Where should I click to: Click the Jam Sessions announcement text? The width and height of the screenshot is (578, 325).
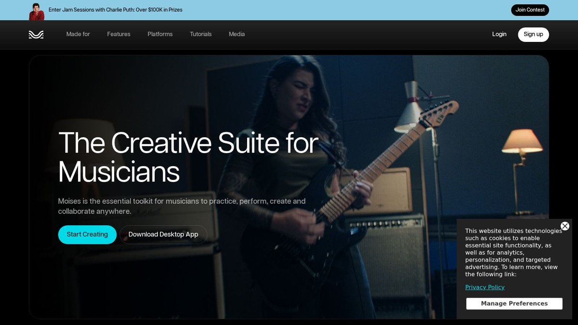(x=115, y=10)
